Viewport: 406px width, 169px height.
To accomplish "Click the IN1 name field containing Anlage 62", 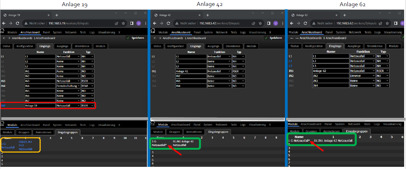I will (331, 71).
